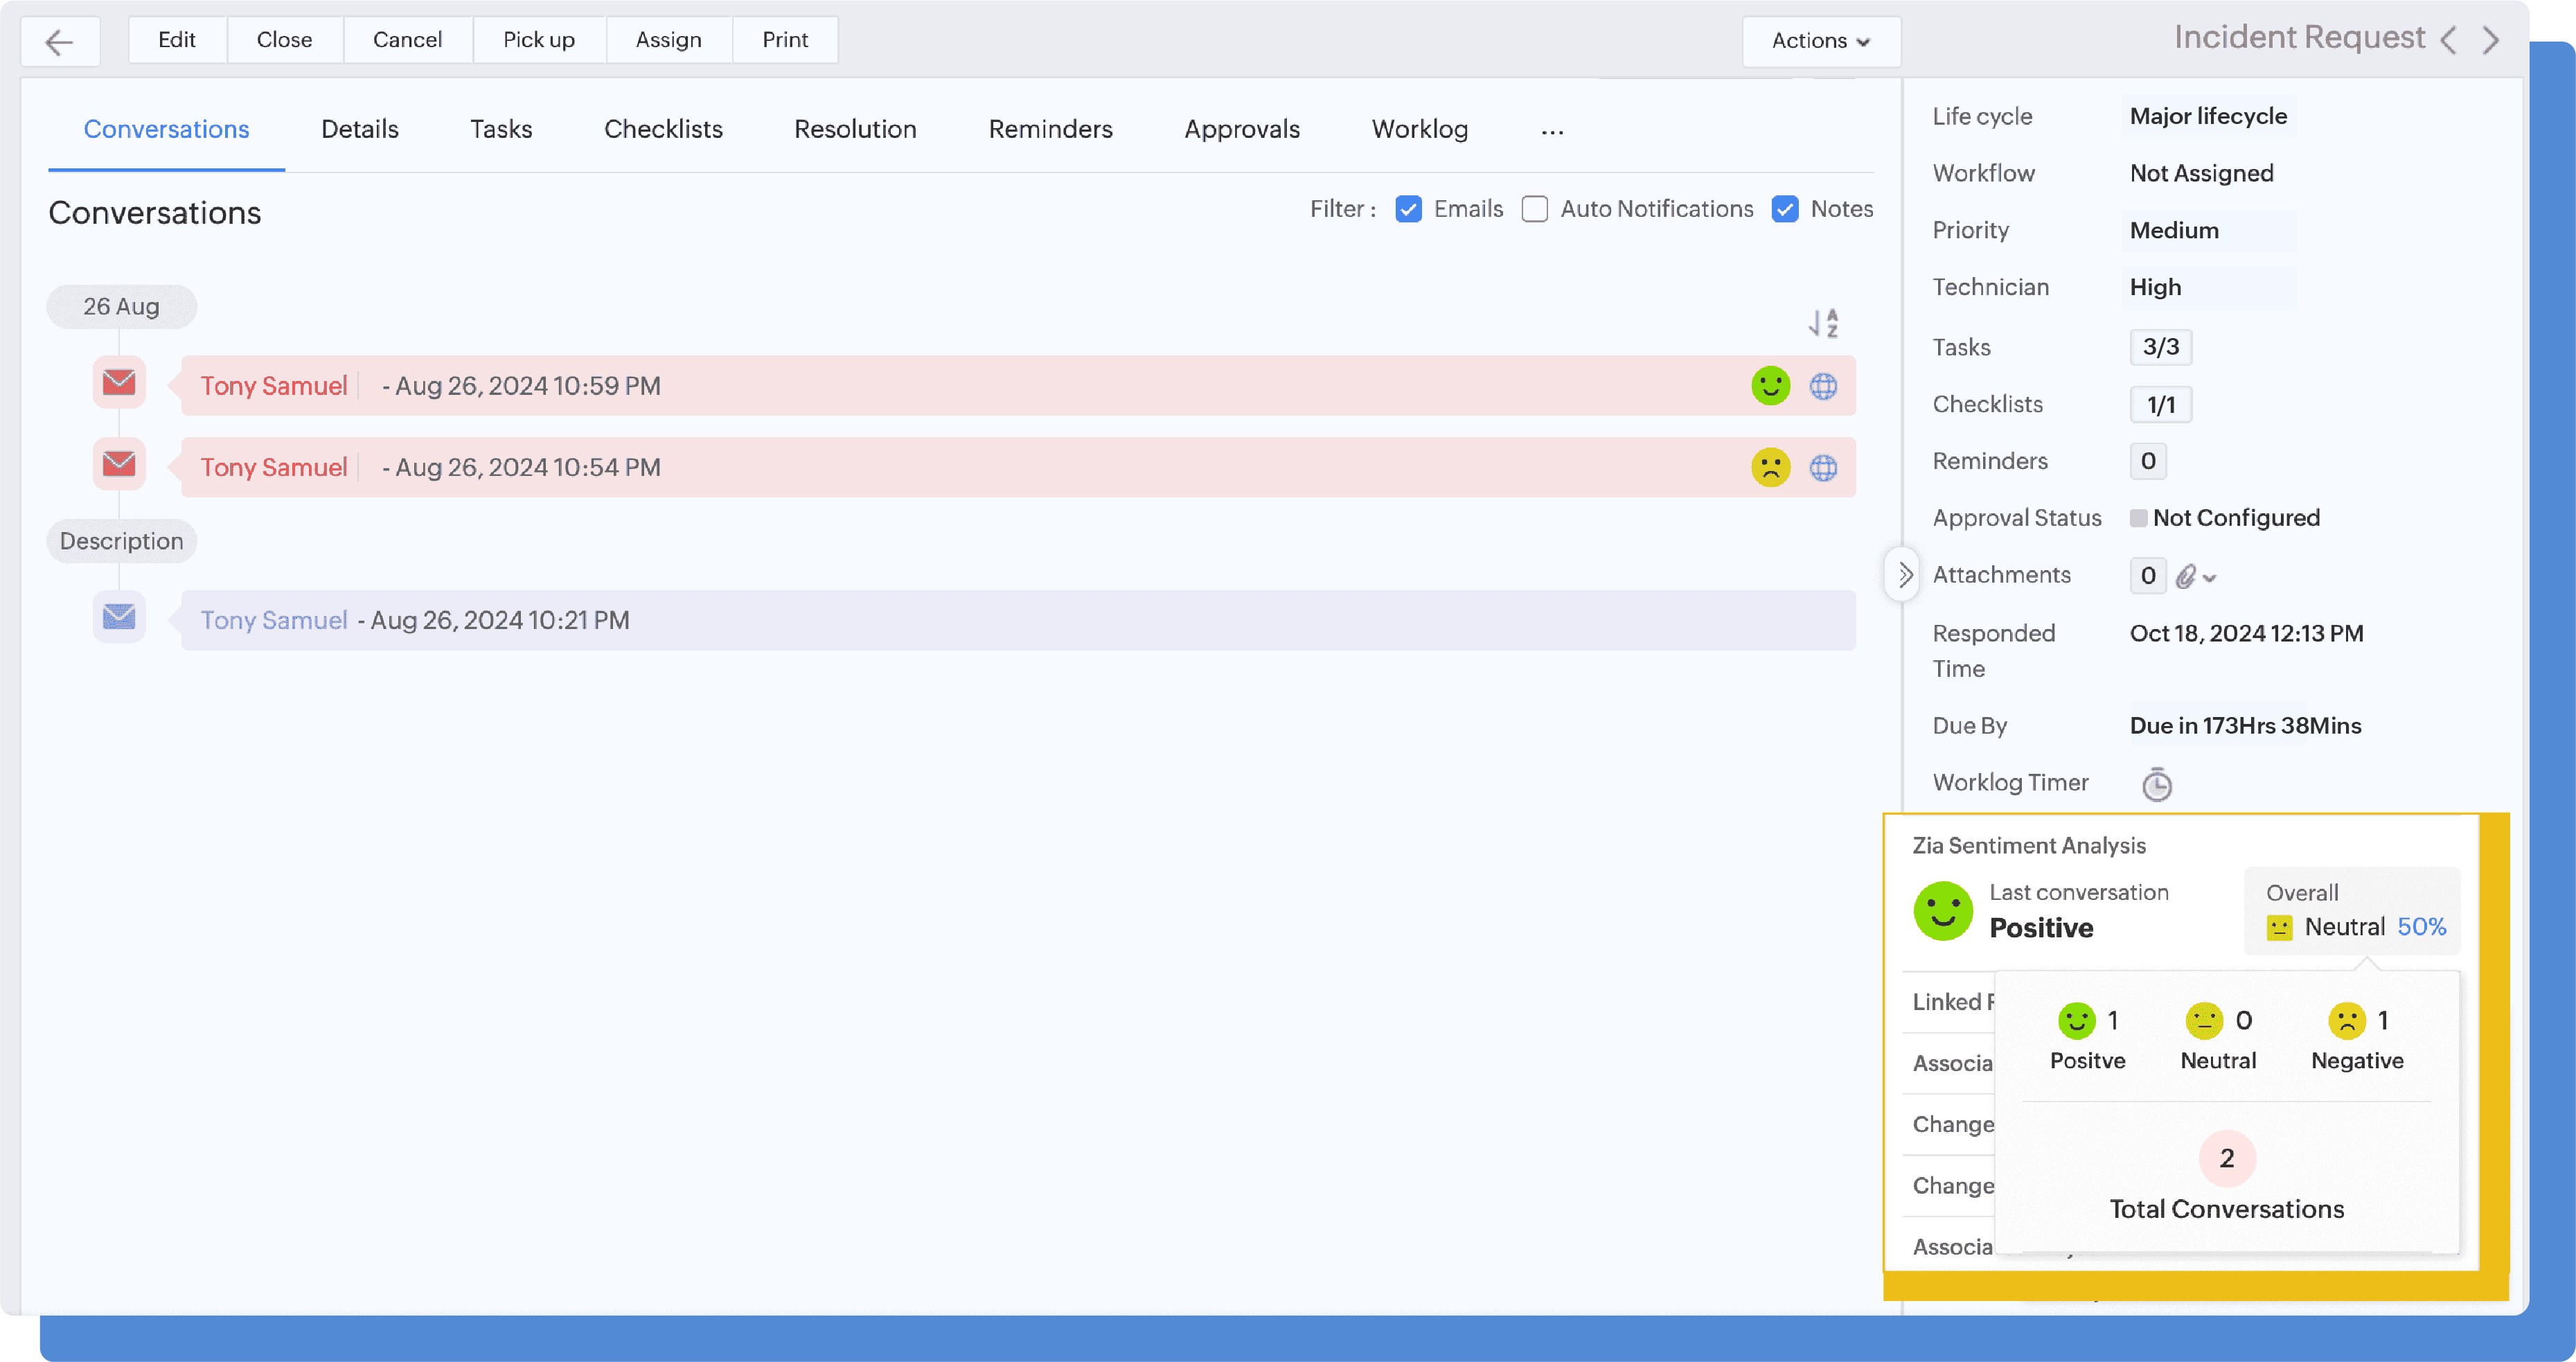
Task: Click the attachments paperclip icon
Action: click(x=2186, y=576)
